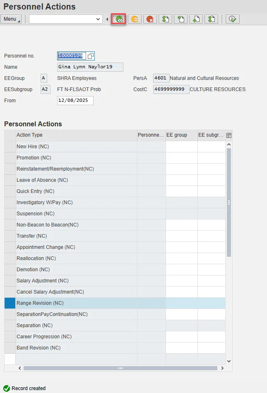Select the Separation (NC) row selector
The image size is (267, 393).
pos(10,325)
